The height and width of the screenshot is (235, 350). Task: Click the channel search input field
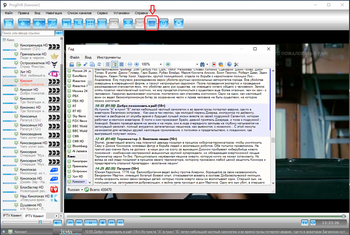(x=28, y=33)
